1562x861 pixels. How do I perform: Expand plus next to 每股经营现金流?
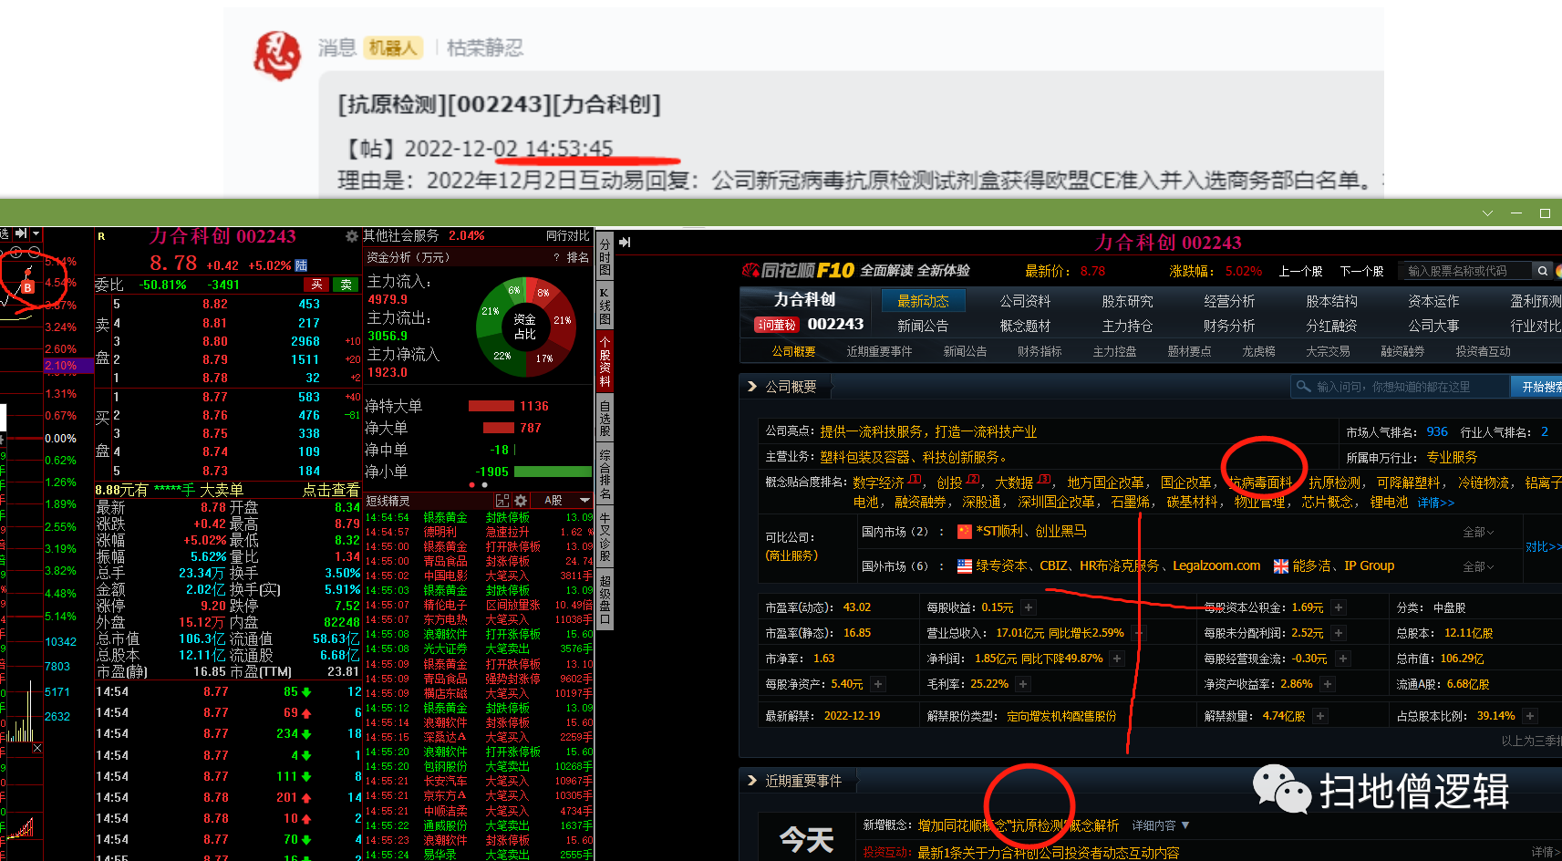pyautogui.click(x=1342, y=659)
